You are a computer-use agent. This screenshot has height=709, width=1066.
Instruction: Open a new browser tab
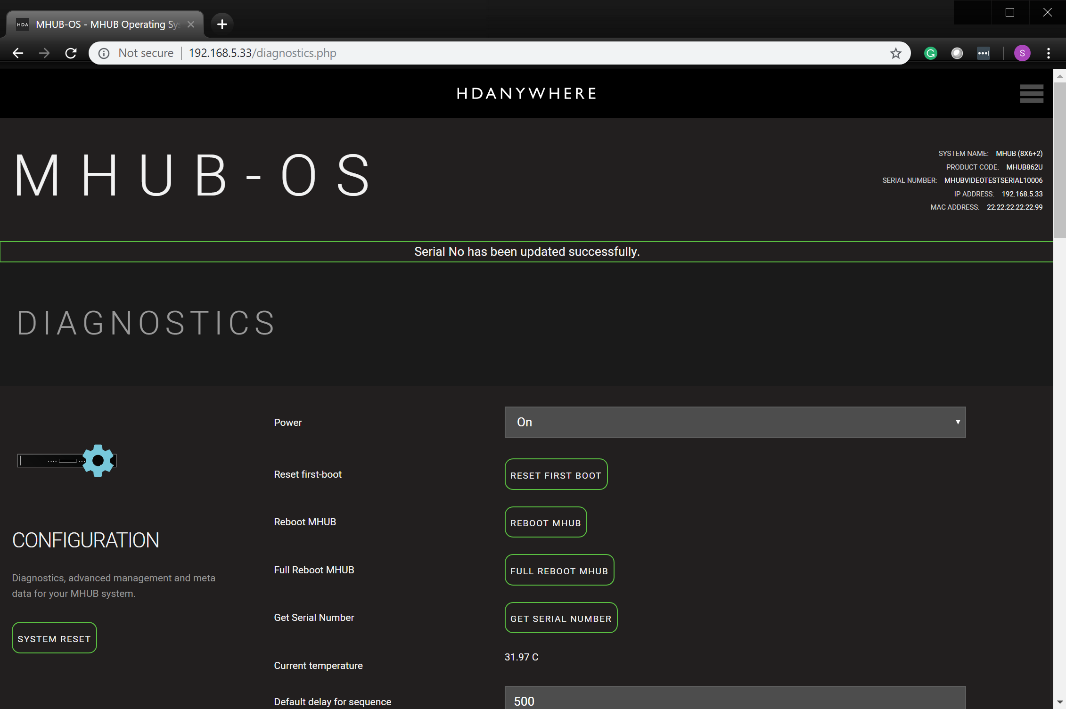tap(222, 24)
